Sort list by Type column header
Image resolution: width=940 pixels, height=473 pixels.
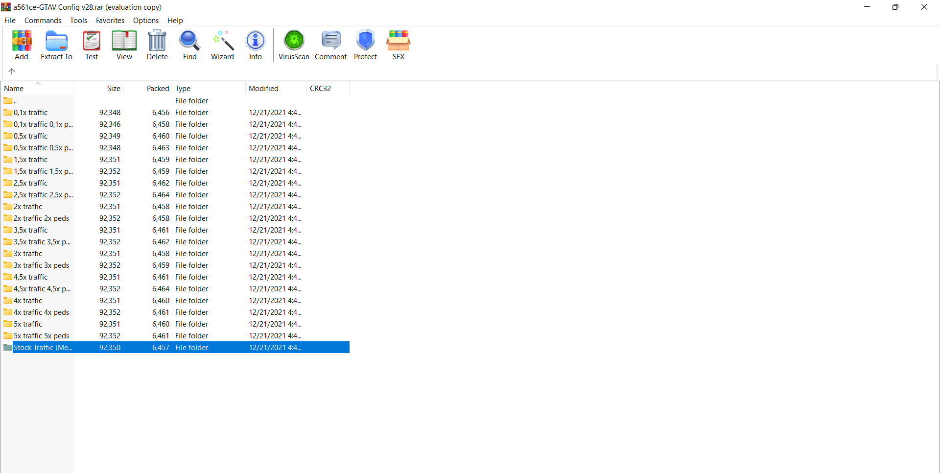tap(209, 89)
